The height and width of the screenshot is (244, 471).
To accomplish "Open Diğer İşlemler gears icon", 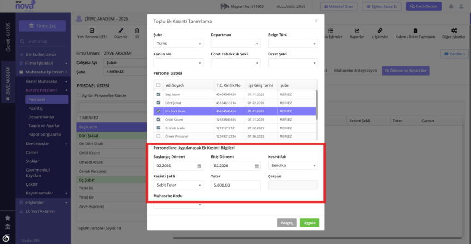I will coord(454,31).
